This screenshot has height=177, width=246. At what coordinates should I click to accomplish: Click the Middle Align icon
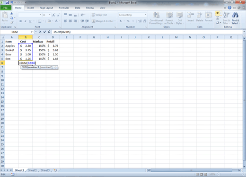coord(70,15)
